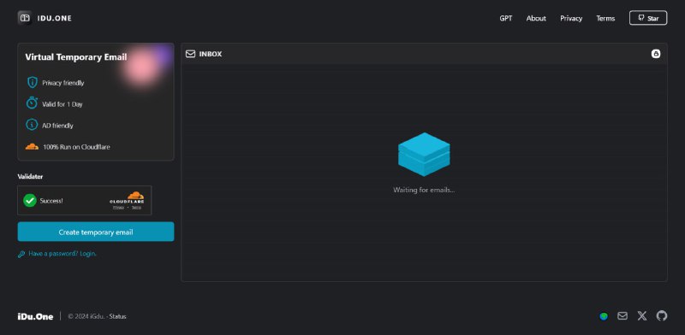The image size is (685, 335).
Task: Open the email contact icon in footer
Action: 622,316
